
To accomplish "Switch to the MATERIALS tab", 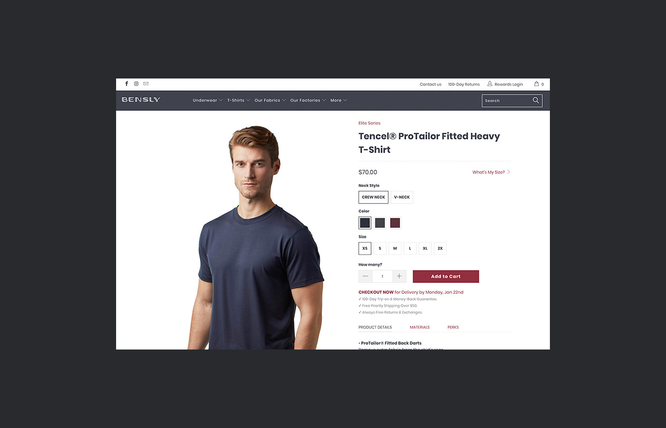I will (420, 327).
